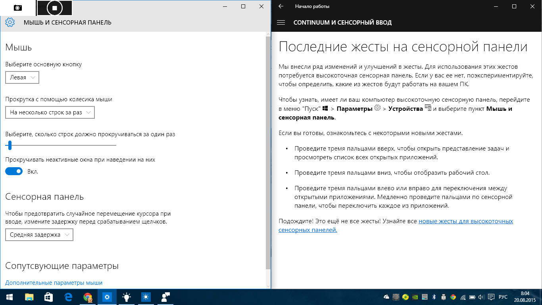The width and height of the screenshot is (542, 305).
Task: Open the Store from the taskbar
Action: point(48,297)
